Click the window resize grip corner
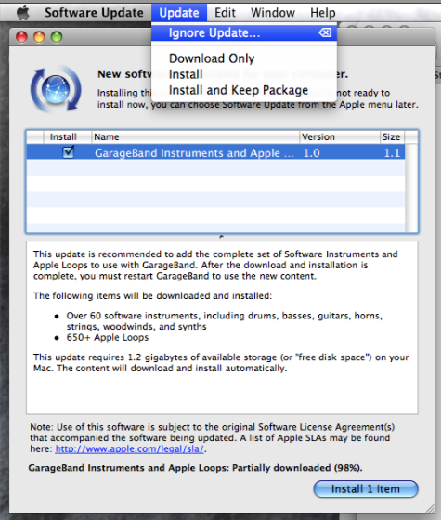 point(430,509)
